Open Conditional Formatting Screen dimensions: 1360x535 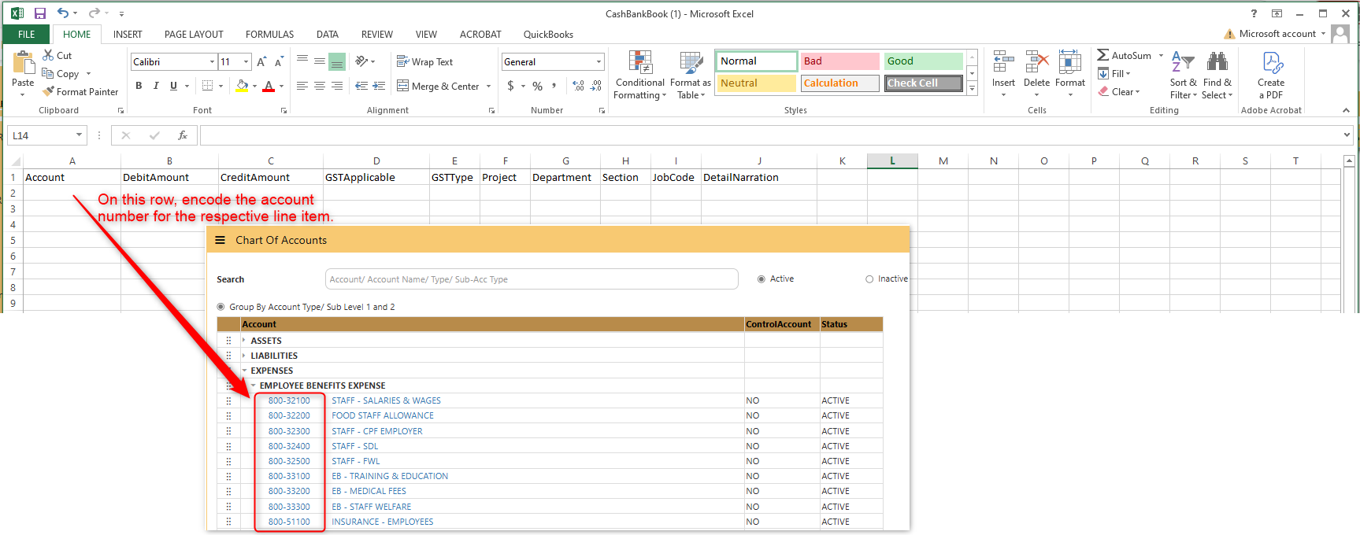point(639,76)
